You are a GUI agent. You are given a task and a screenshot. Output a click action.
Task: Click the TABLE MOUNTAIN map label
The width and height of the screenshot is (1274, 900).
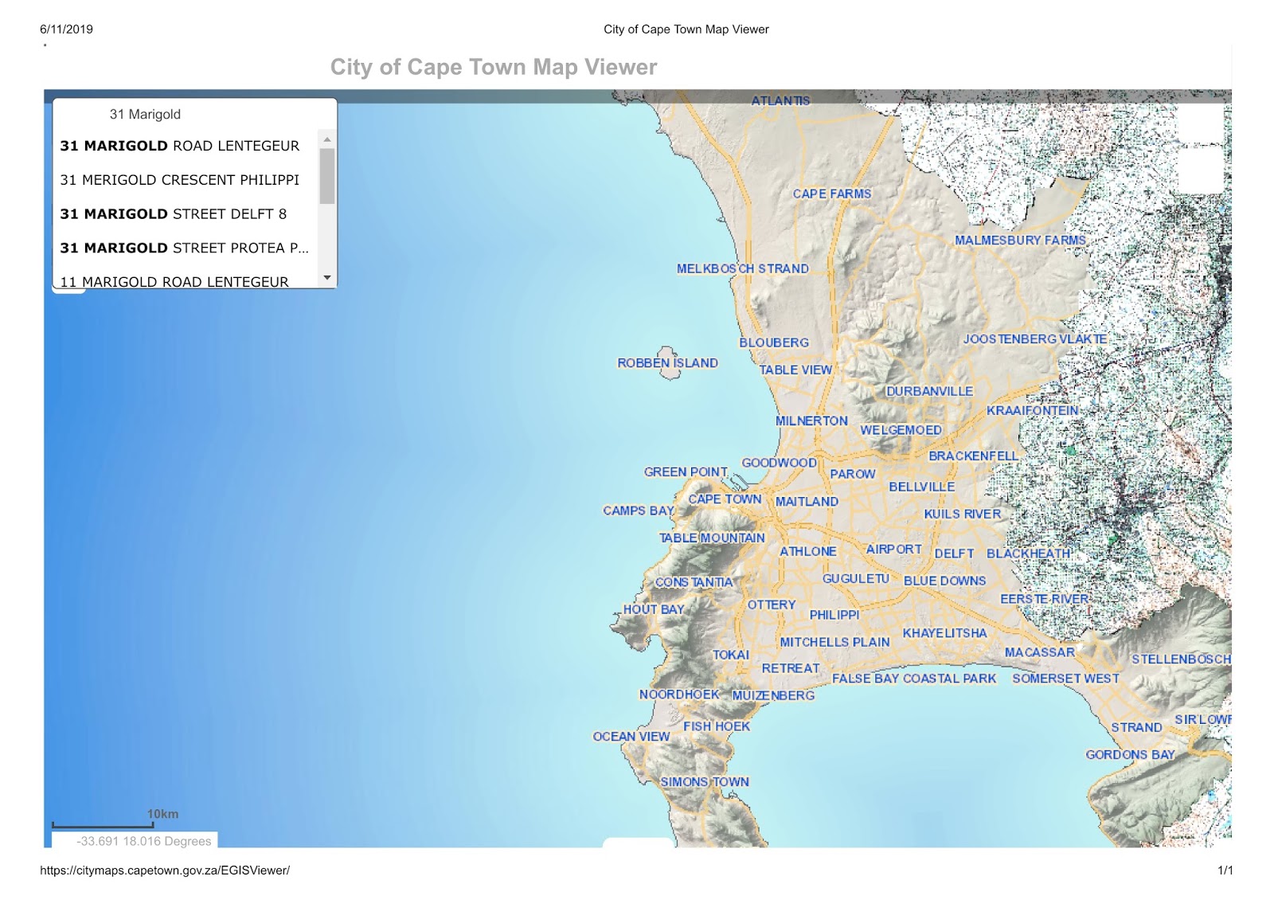(713, 538)
